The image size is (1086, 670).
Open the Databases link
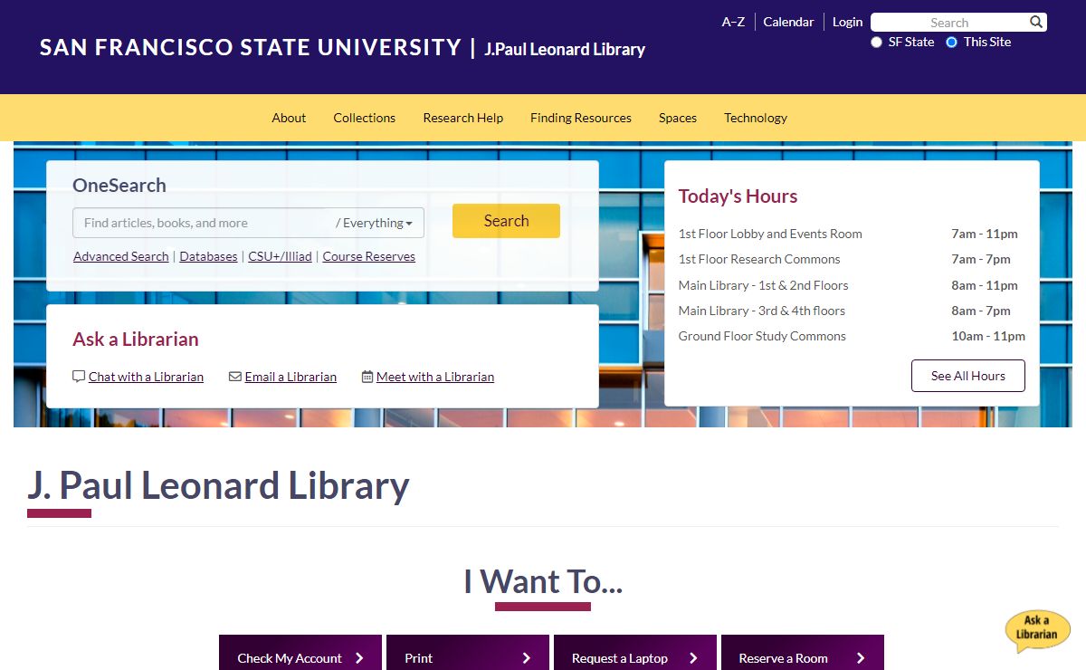coord(208,256)
